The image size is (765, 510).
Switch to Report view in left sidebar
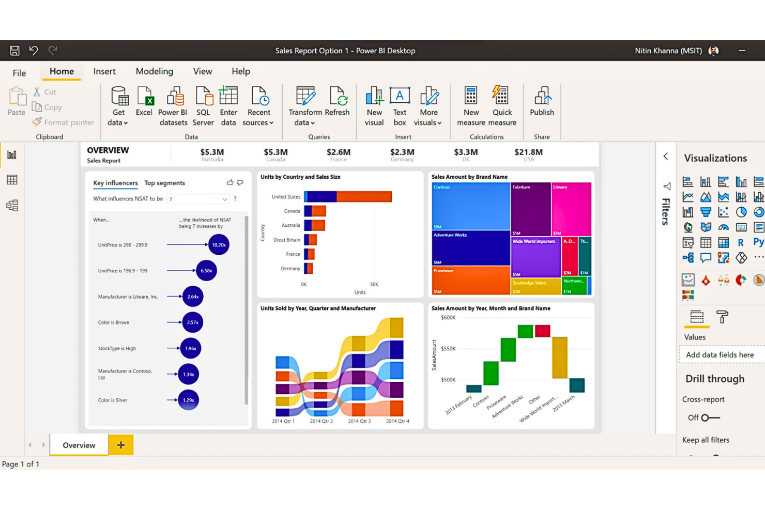coord(12,154)
